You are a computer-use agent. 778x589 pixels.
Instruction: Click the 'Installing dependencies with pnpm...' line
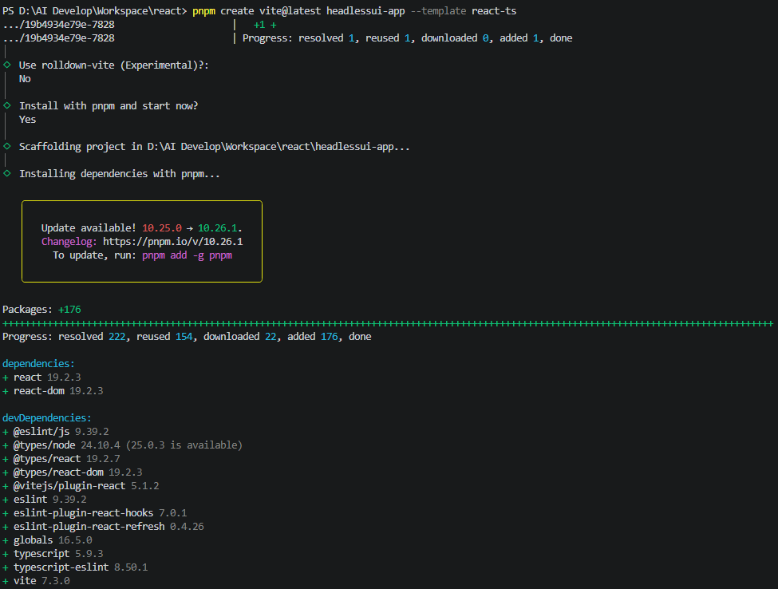coord(119,174)
